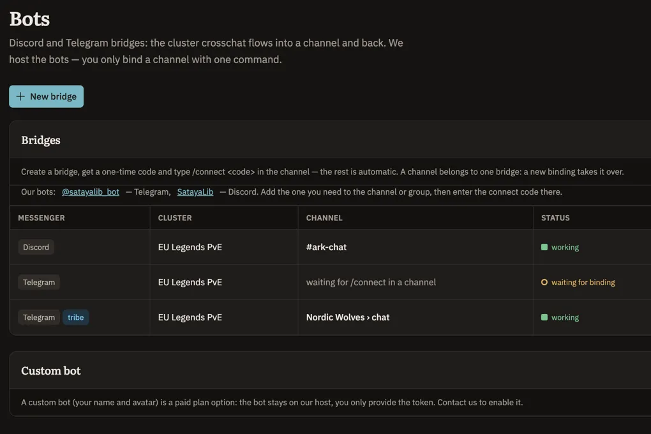Click the working status text in the Nordic Wolves row

coord(565,317)
